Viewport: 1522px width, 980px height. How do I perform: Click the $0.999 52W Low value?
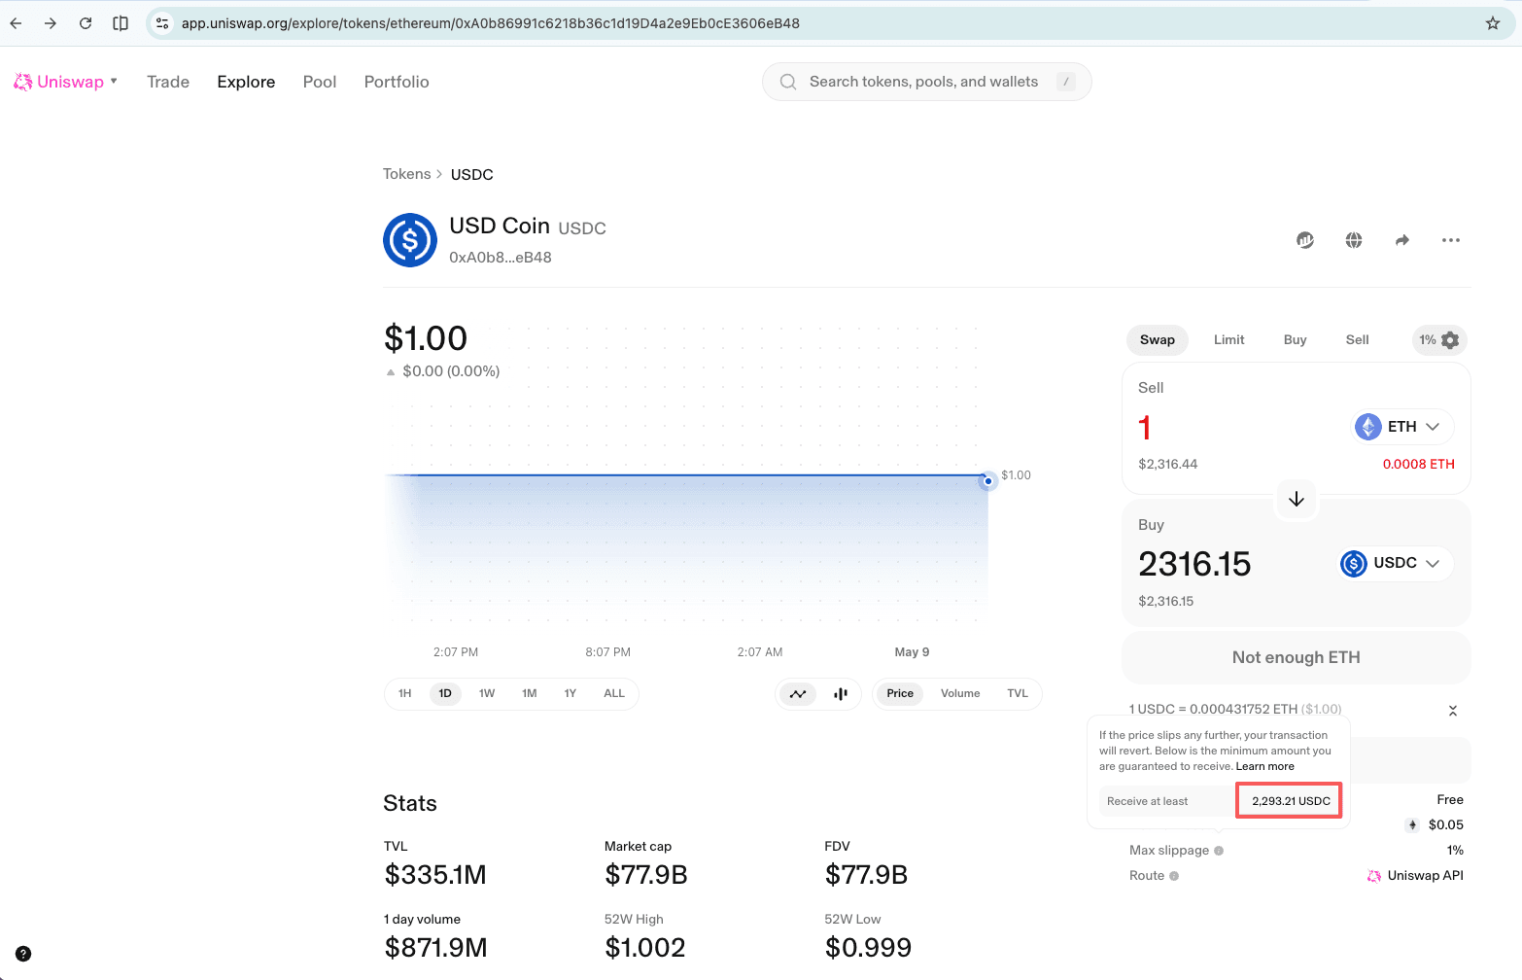[868, 947]
